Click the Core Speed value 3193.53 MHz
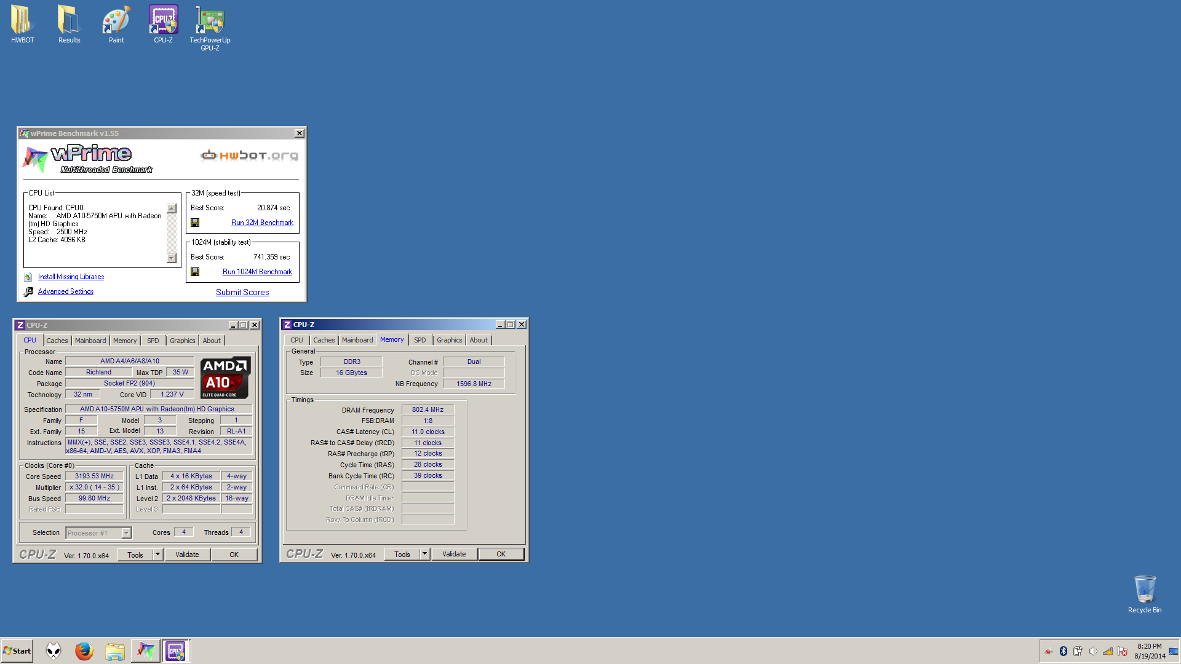 click(95, 476)
